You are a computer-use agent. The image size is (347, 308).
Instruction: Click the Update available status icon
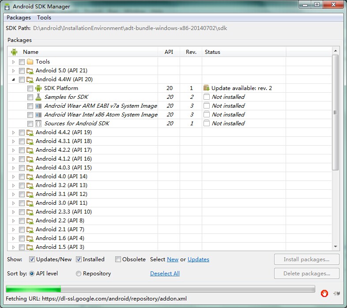pos(206,88)
